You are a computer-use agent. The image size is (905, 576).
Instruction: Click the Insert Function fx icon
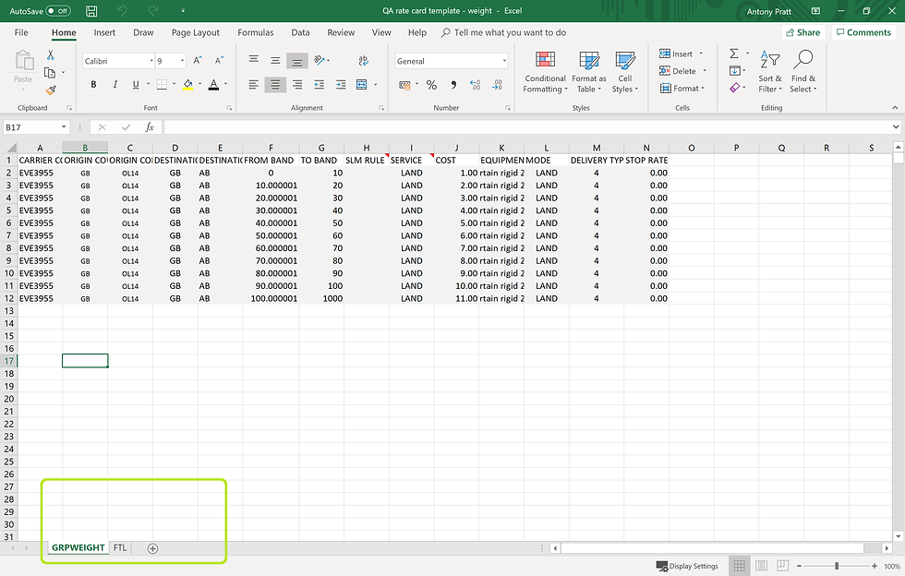[150, 127]
